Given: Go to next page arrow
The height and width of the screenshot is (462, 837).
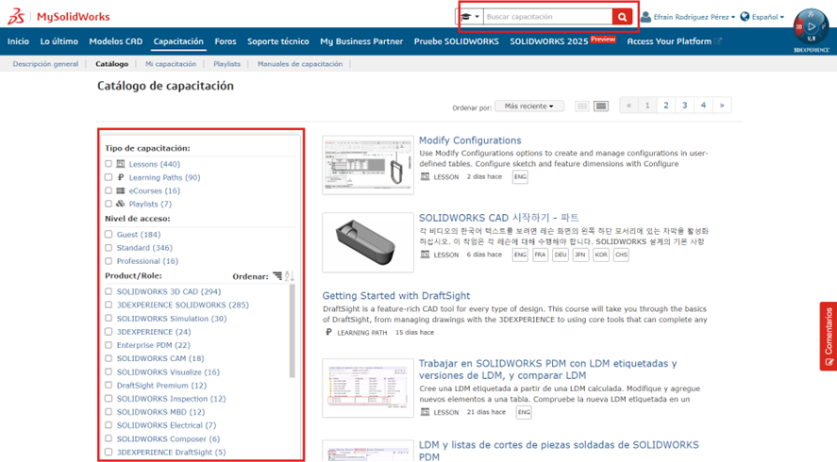Looking at the screenshot, I should click(722, 106).
